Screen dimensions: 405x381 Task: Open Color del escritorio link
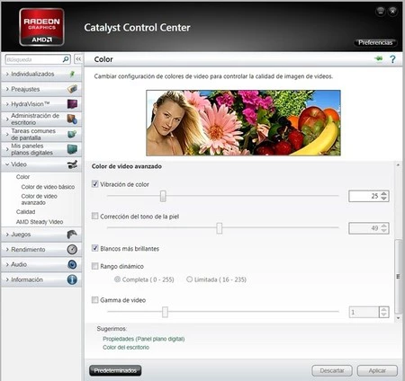click(126, 347)
